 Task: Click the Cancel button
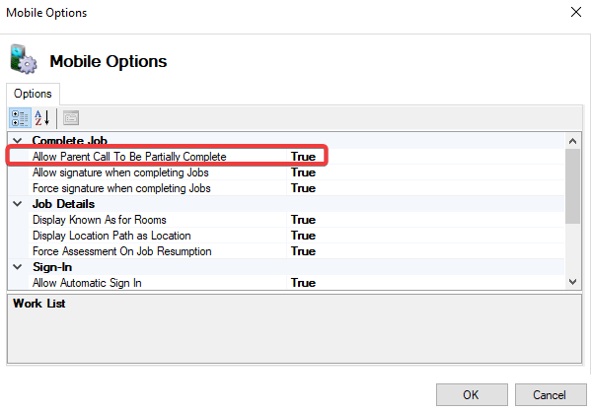click(x=551, y=394)
